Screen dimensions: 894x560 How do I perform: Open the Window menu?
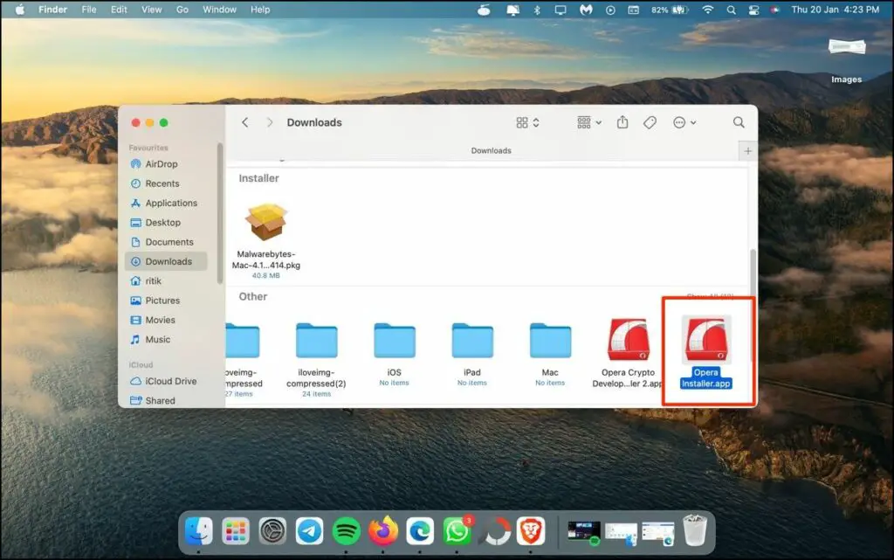(x=219, y=10)
